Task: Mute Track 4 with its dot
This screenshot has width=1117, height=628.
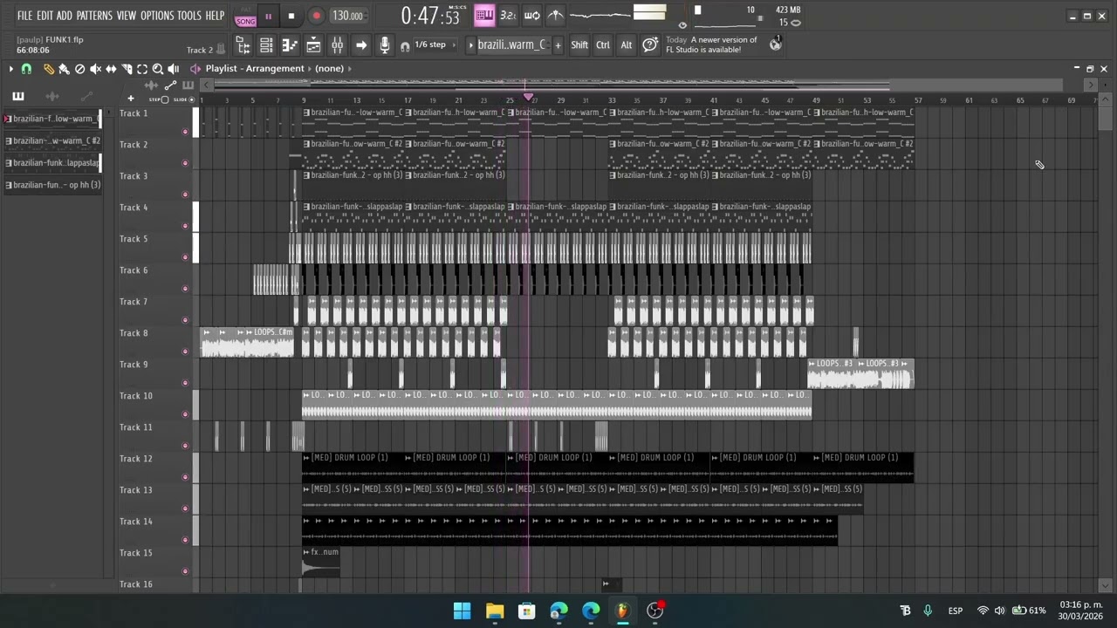Action: 184,226
